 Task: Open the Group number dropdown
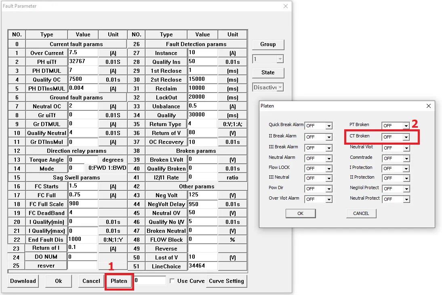pos(268,59)
